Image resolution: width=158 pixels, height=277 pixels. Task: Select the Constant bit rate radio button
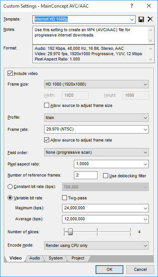[x=10, y=187]
